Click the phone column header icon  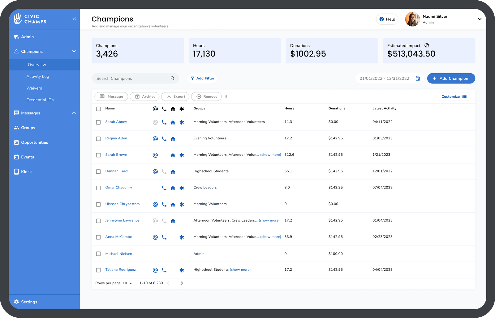click(164, 109)
